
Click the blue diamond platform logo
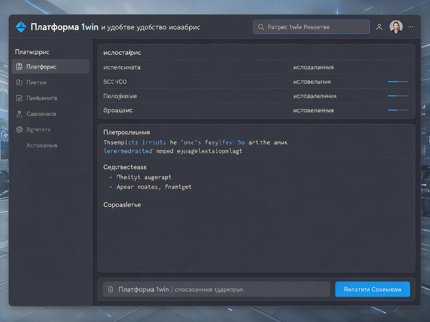click(x=21, y=27)
